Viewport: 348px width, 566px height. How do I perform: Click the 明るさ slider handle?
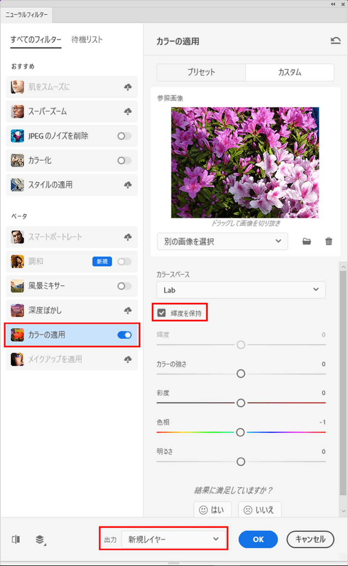241,462
